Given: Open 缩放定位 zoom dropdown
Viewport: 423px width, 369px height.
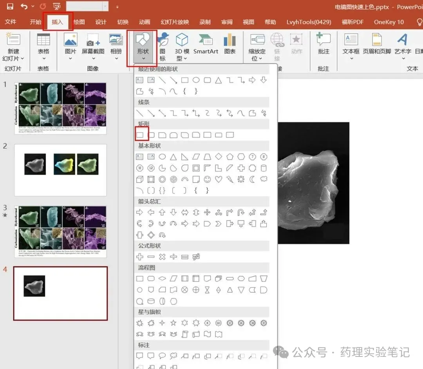Looking at the screenshot, I should [x=257, y=47].
